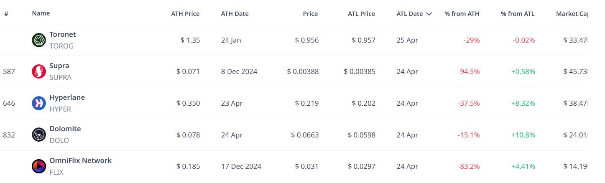Click the Hyperlane blue logo icon
This screenshot has width=605, height=183.
coord(39,103)
